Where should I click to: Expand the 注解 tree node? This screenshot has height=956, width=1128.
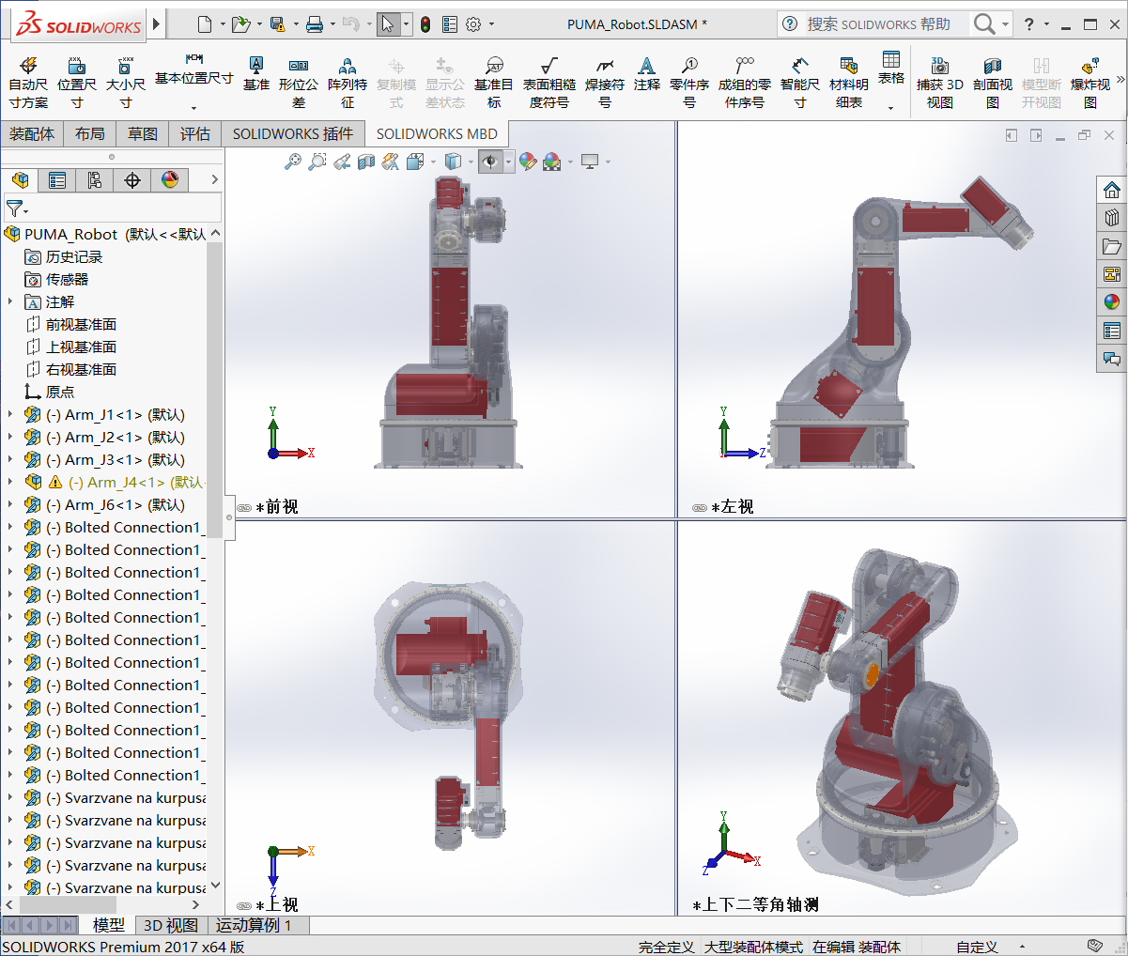10,301
